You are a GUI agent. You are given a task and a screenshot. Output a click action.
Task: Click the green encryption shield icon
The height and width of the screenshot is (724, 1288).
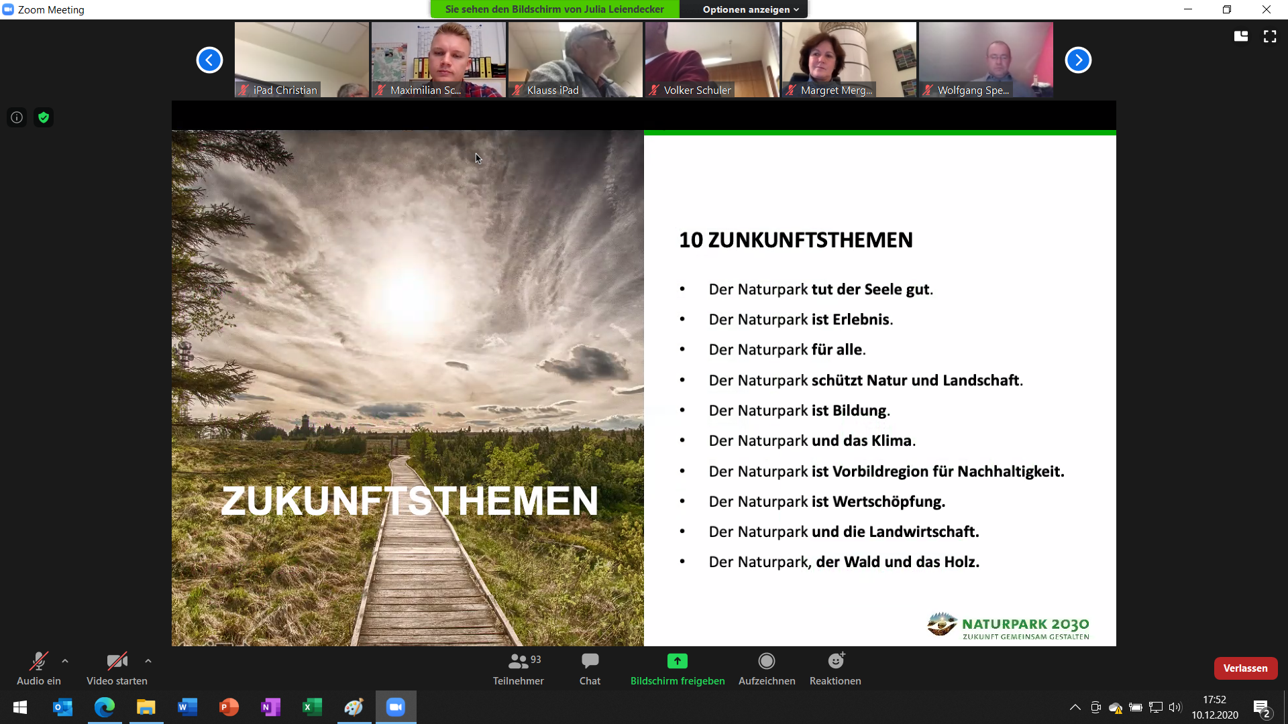[x=44, y=118]
